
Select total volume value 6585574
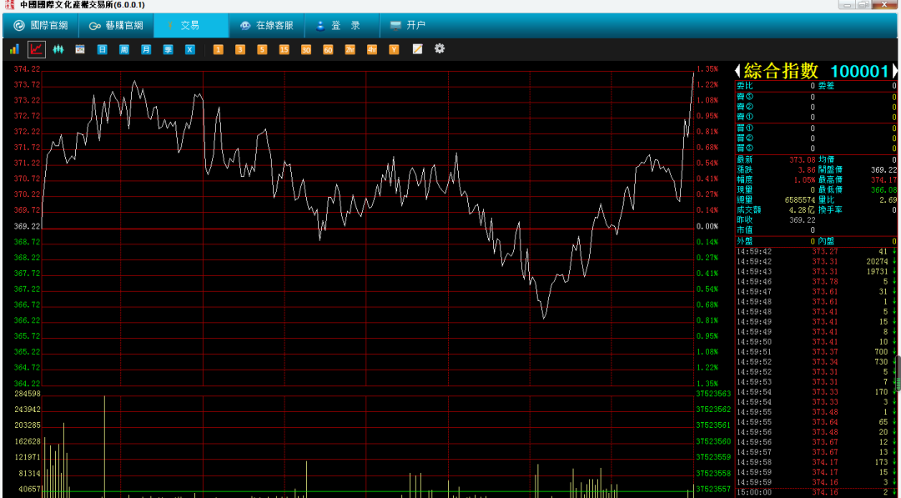coord(800,199)
